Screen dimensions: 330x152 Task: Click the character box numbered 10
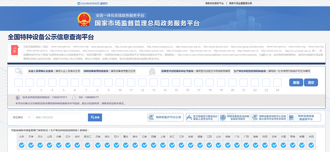[x=120, y=83]
